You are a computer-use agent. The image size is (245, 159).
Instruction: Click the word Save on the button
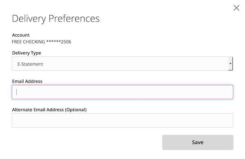198,142
